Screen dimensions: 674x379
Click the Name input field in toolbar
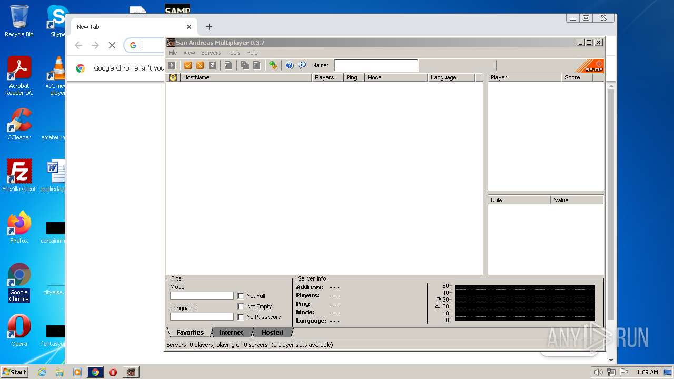(376, 65)
